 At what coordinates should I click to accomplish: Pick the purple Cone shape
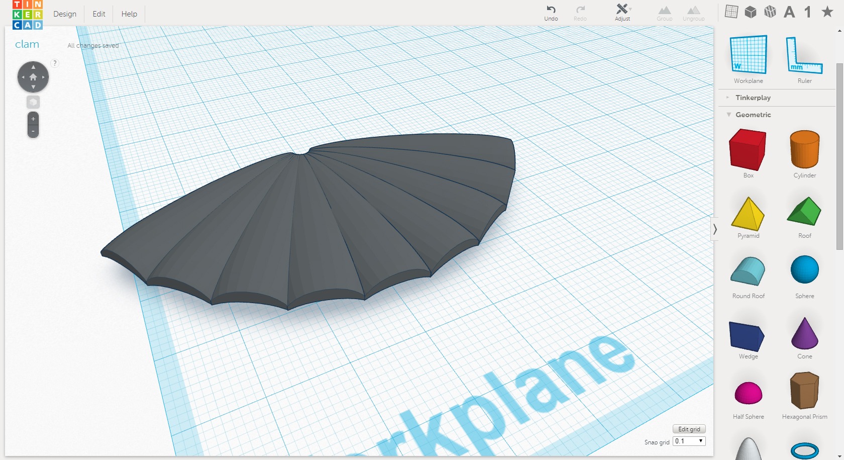pyautogui.click(x=805, y=333)
